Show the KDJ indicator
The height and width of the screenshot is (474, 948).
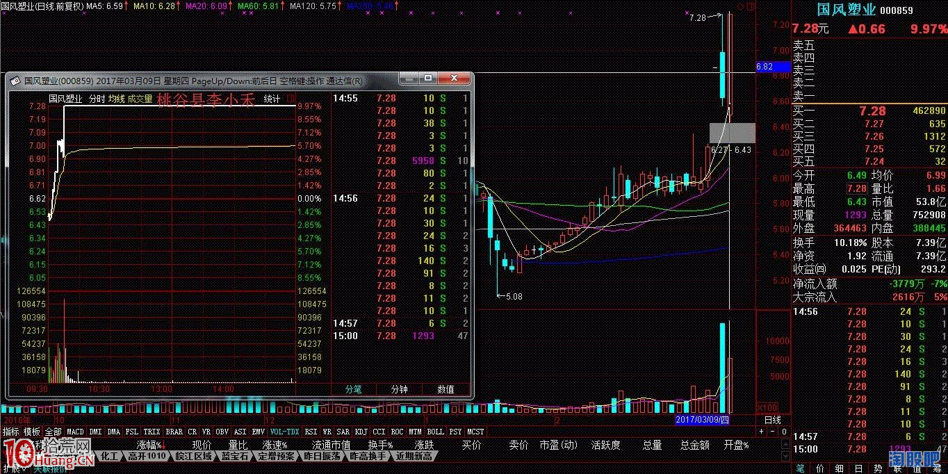click(x=361, y=432)
